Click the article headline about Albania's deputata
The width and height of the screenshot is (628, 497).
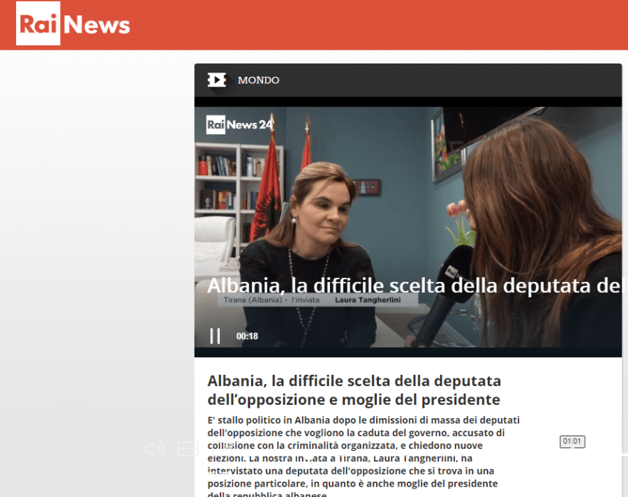354,390
